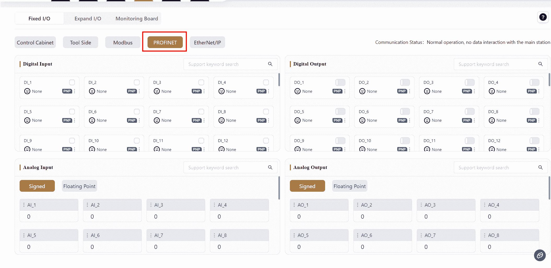551x268 pixels.
Task: Toggle the DI_1 checkbox
Action: tap(72, 83)
